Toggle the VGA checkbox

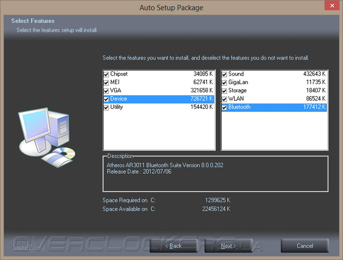click(x=106, y=91)
